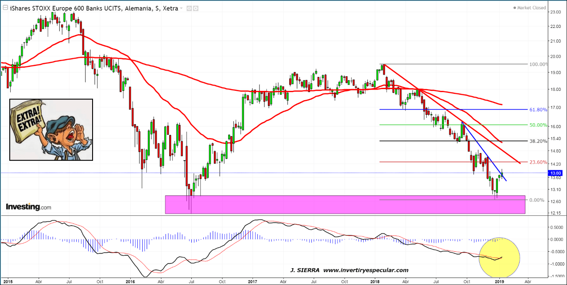This screenshot has height=285, width=567.
Task: Open the symbol title dropdown arrow
Action: click(181, 8)
